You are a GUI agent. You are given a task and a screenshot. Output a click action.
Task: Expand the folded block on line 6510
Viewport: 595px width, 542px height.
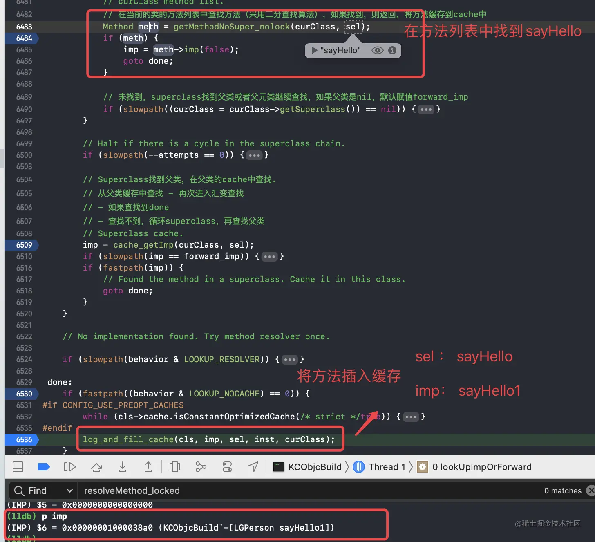coord(269,257)
